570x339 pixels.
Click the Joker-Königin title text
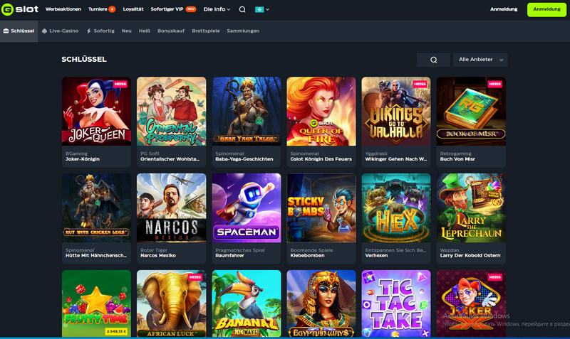[x=83, y=159]
